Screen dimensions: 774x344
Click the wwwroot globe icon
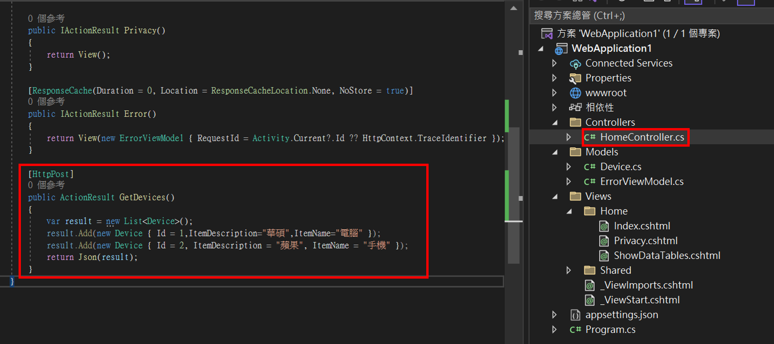point(575,93)
